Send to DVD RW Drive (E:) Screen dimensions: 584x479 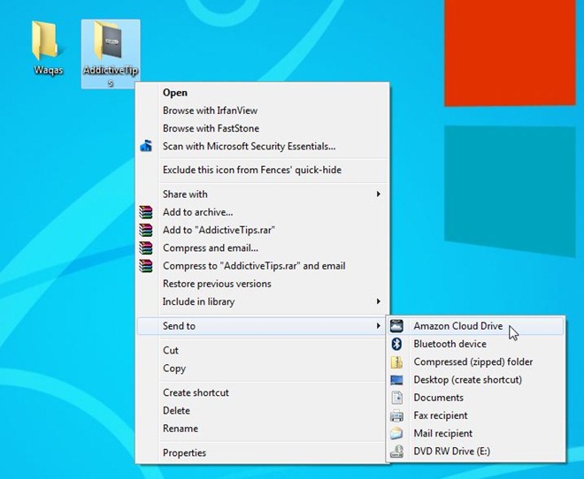[476, 451]
